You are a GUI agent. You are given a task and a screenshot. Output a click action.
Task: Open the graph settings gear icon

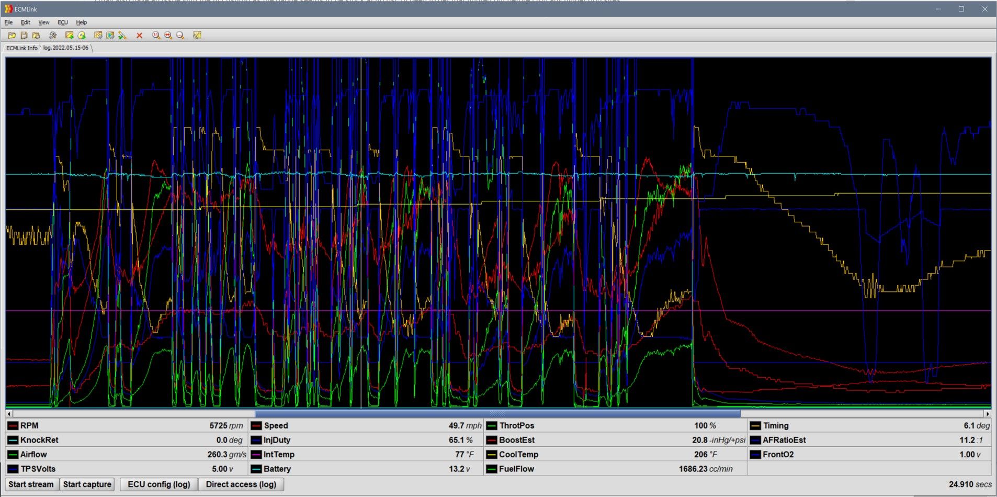[98, 35]
